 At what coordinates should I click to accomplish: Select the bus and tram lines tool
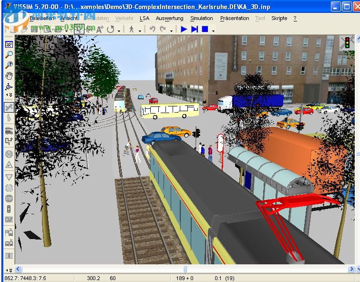pos(9,243)
